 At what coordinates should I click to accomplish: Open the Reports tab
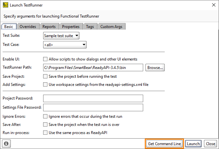pyautogui.click(x=49, y=27)
